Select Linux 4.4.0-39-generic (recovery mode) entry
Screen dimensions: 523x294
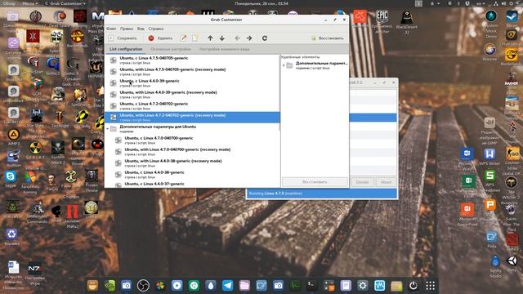pos(192,95)
